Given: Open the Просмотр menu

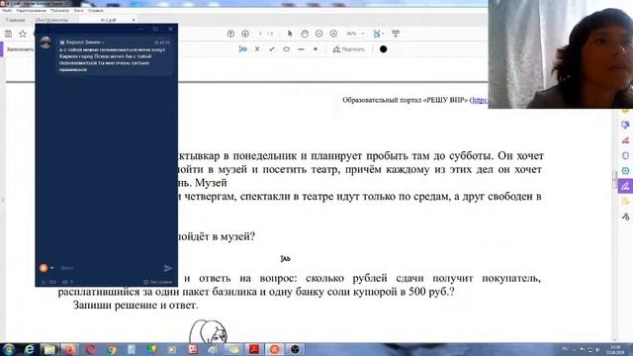Looking at the screenshot, I should tap(59, 11).
